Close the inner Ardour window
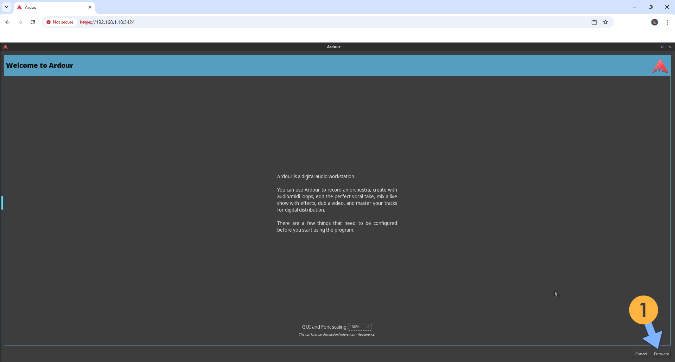This screenshot has height=362, width=675. tap(670, 47)
